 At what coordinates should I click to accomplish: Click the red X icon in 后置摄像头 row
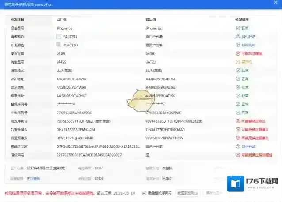point(238,130)
